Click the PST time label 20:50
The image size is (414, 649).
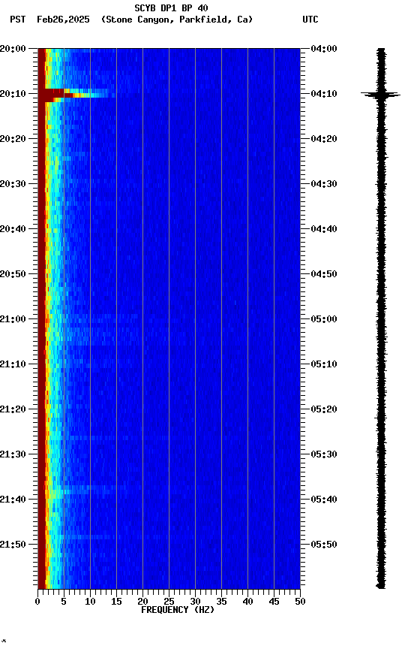pyautogui.click(x=13, y=274)
